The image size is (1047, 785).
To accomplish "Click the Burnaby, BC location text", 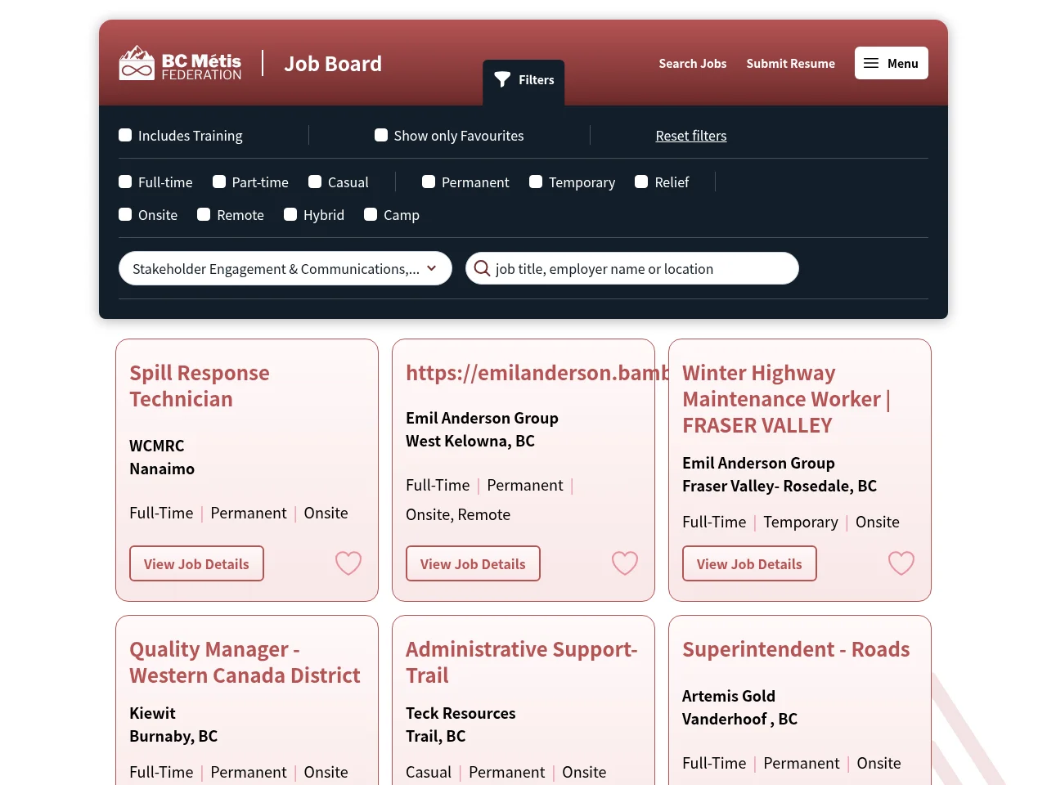I will (x=173, y=736).
